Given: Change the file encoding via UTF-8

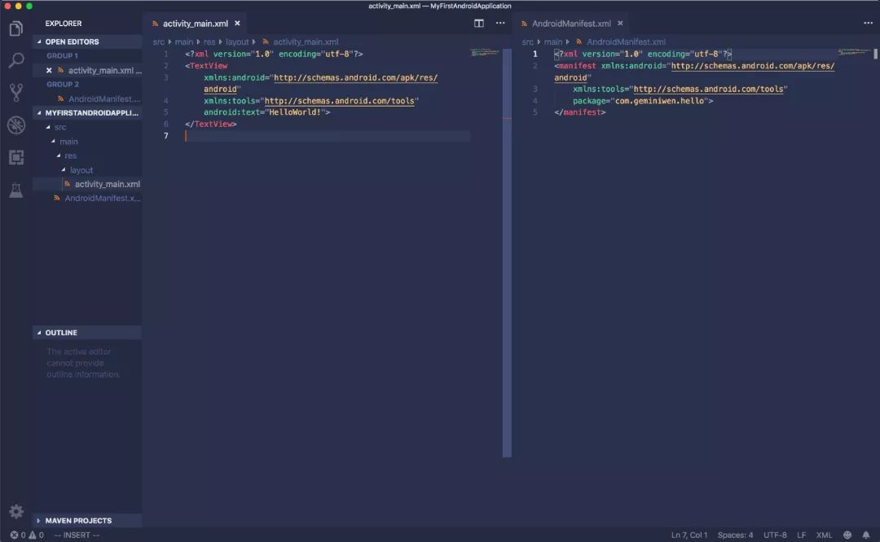Looking at the screenshot, I should (775, 535).
